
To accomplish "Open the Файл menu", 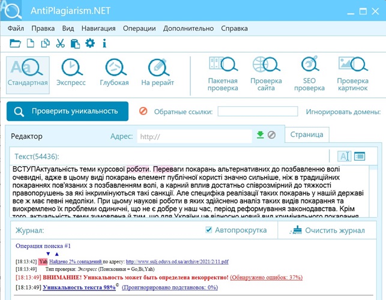I will pos(16,28).
